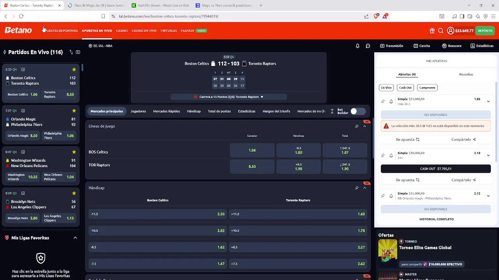
Task: Switch to Resueltas bets tab
Action: (x=466, y=74)
